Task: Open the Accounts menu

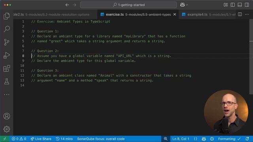Action: 7,116
